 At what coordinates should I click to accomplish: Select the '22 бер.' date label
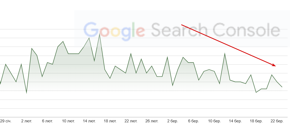(277, 121)
